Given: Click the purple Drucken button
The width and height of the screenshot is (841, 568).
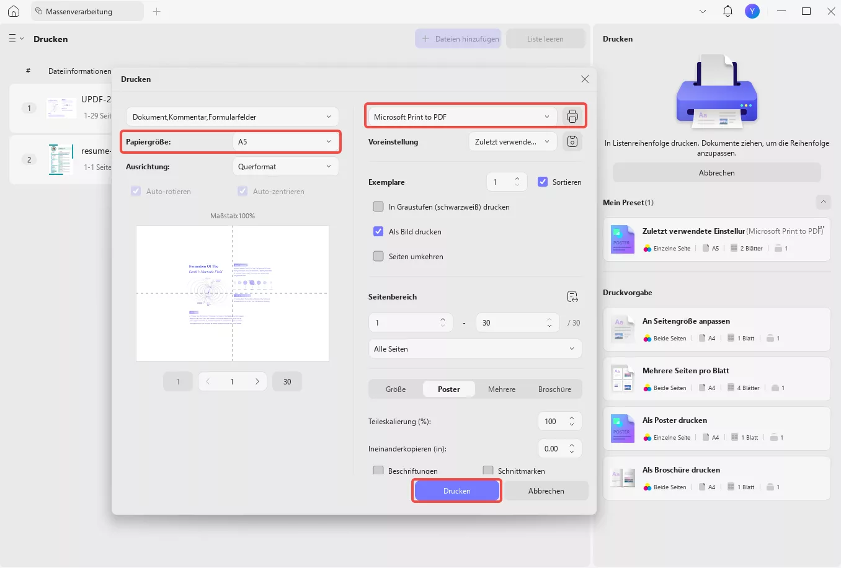Looking at the screenshot, I should click(457, 490).
